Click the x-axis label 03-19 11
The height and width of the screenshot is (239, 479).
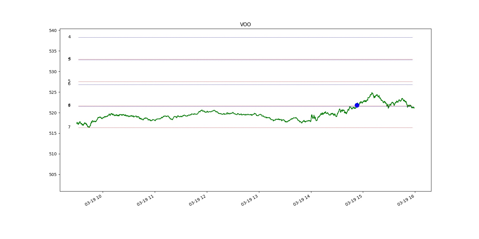[145, 200]
